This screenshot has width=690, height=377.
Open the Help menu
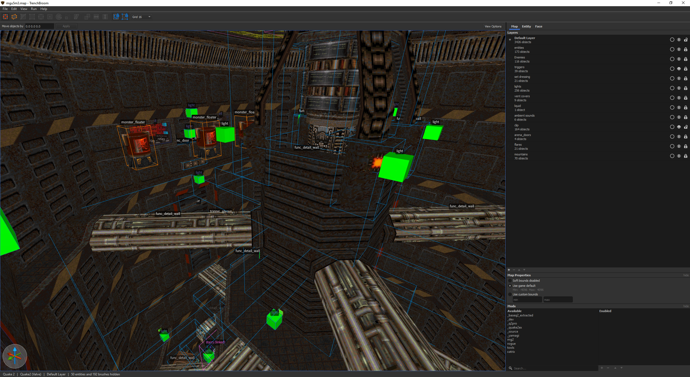[44, 9]
